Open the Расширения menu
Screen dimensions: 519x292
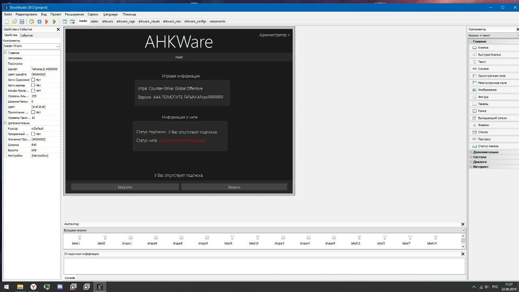(74, 14)
